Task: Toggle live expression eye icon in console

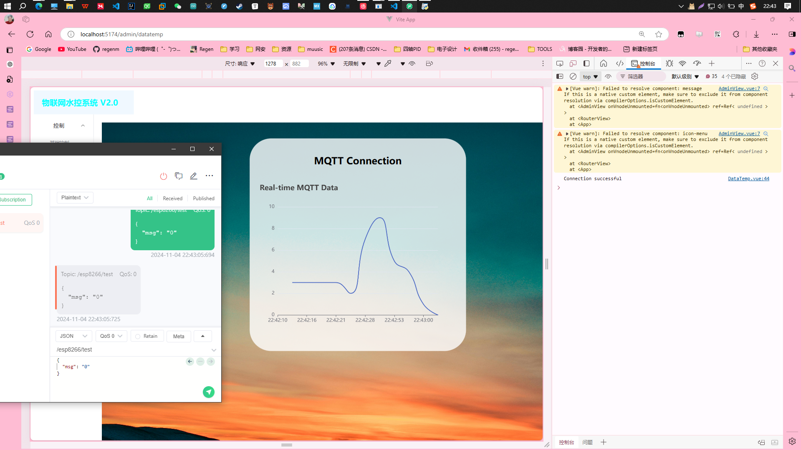Action: [608, 76]
